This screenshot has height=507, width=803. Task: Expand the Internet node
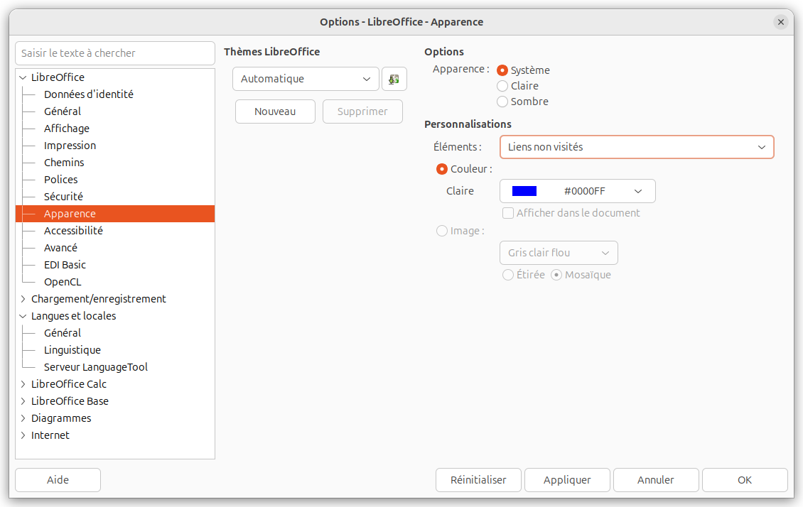(x=23, y=435)
